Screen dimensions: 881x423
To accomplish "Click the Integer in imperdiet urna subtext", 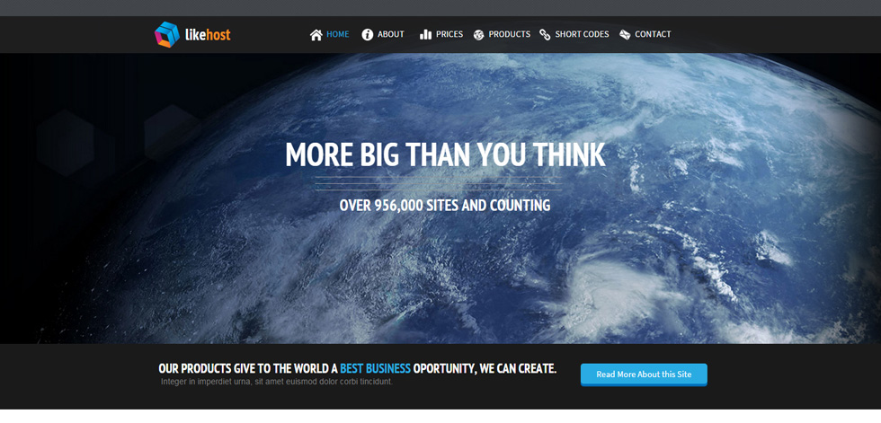I will pos(277,382).
